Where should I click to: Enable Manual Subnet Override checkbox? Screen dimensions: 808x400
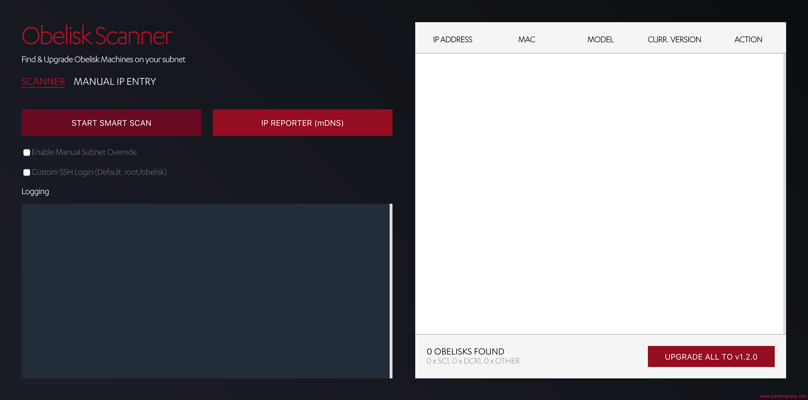click(27, 152)
